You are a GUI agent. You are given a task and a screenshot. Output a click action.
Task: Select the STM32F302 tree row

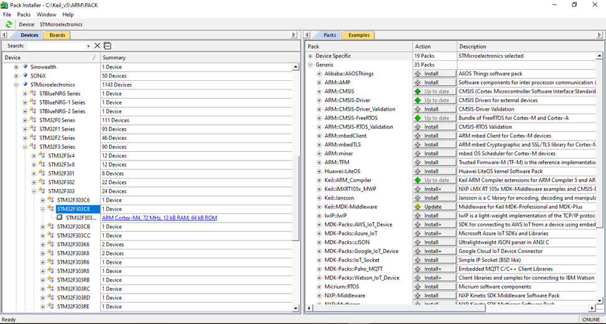[61, 182]
